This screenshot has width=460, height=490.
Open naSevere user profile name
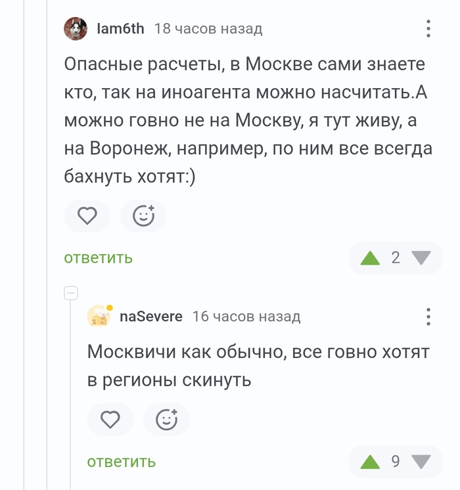(x=151, y=317)
